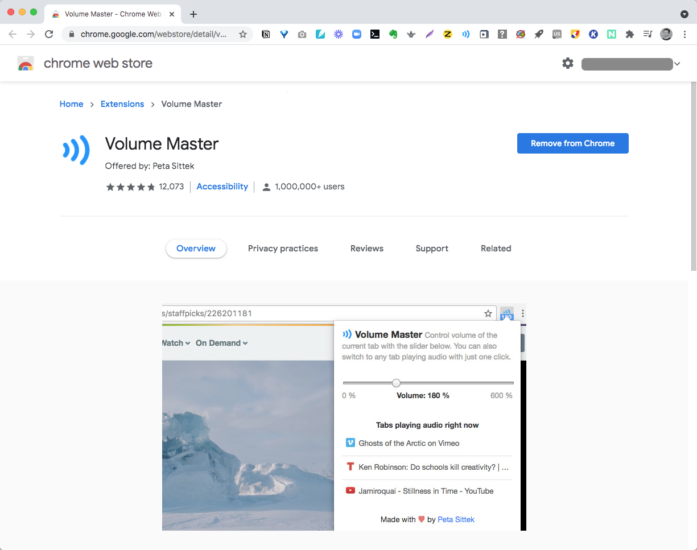The width and height of the screenshot is (697, 550).
Task: Click the Evernote elephant extension icon
Action: [x=393, y=34]
